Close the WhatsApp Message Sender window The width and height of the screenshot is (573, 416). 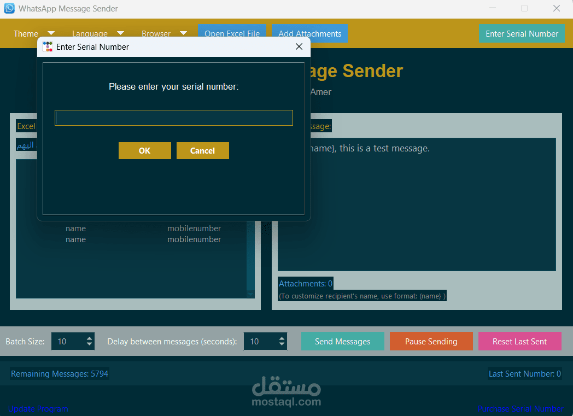pos(556,8)
